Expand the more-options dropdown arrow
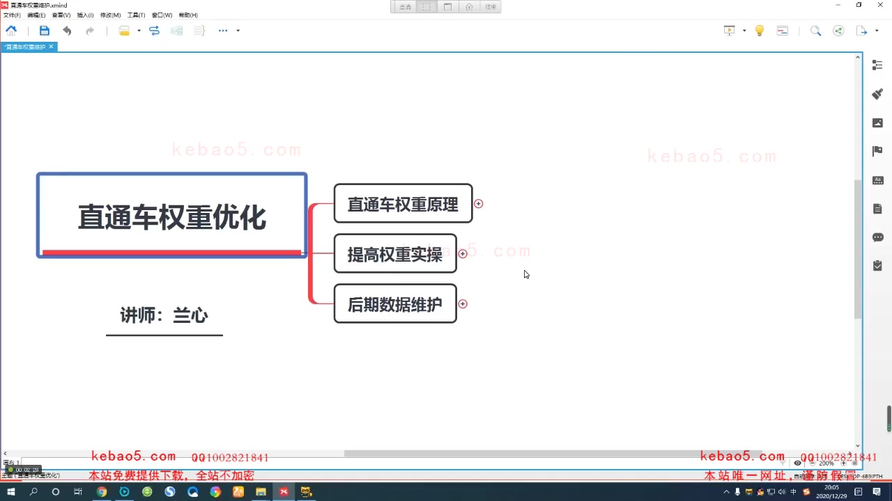Image resolution: width=892 pixels, height=501 pixels. 238,31
